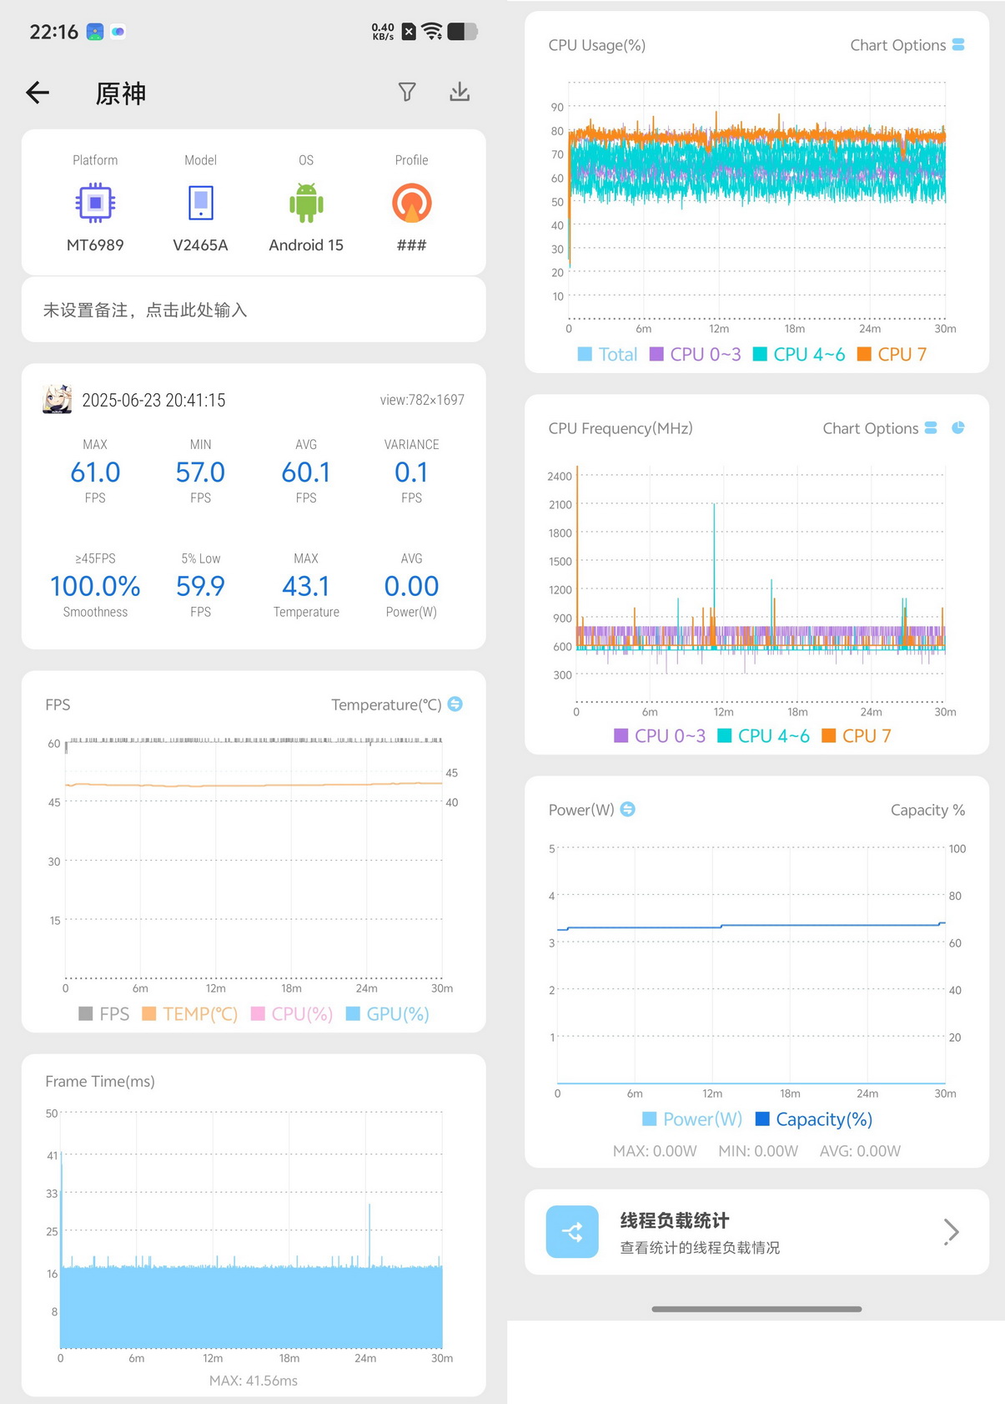Tap the bottom home gesture bar

click(x=756, y=1309)
